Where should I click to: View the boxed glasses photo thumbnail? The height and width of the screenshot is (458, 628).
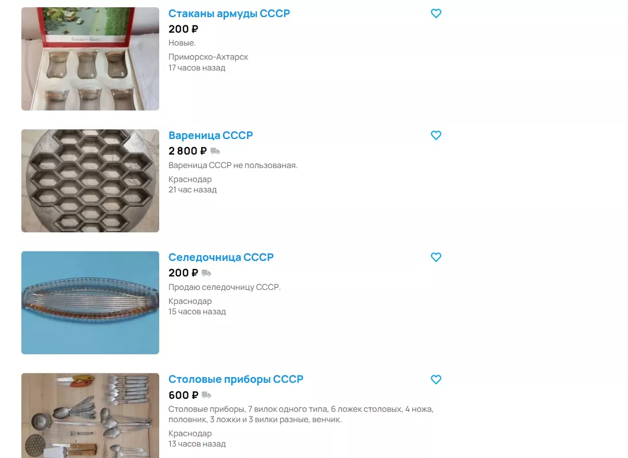tap(90, 59)
